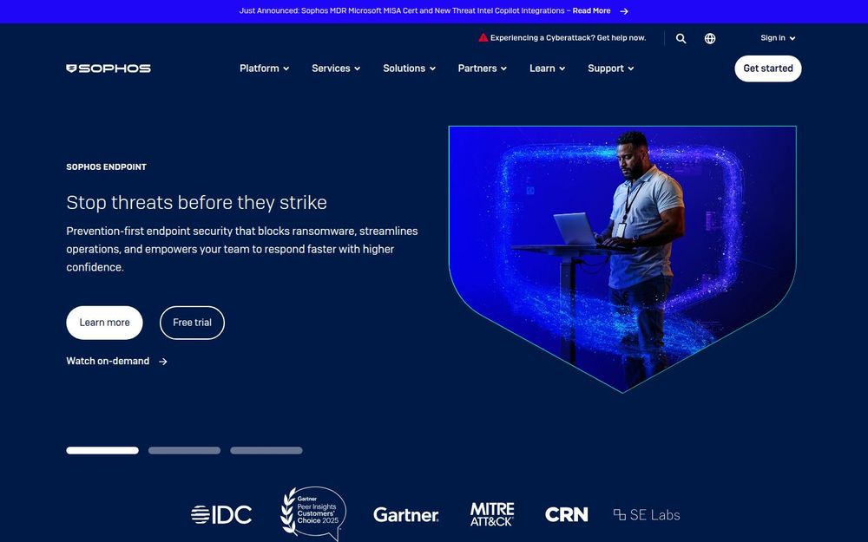The image size is (868, 542).
Task: Open the globe language selector
Action: (710, 38)
